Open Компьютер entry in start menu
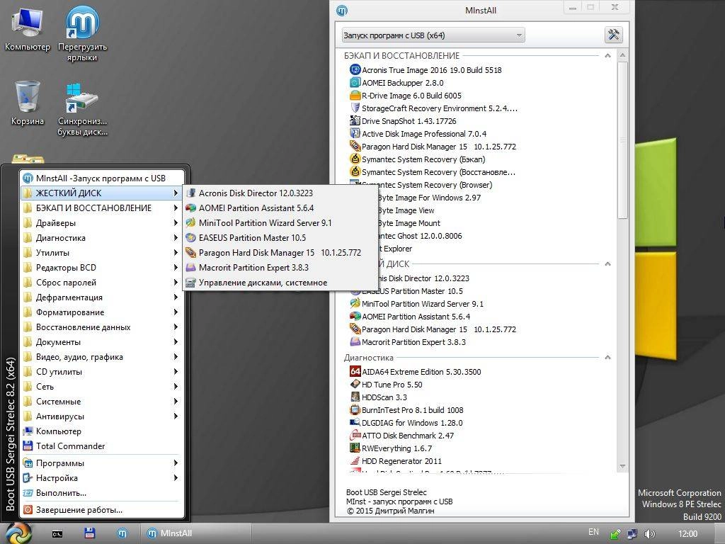This screenshot has height=544, width=725. click(x=101, y=431)
